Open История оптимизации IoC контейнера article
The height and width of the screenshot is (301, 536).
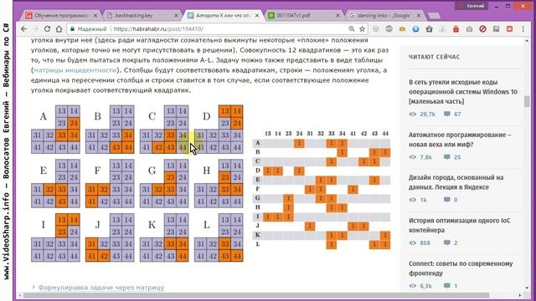pos(460,225)
